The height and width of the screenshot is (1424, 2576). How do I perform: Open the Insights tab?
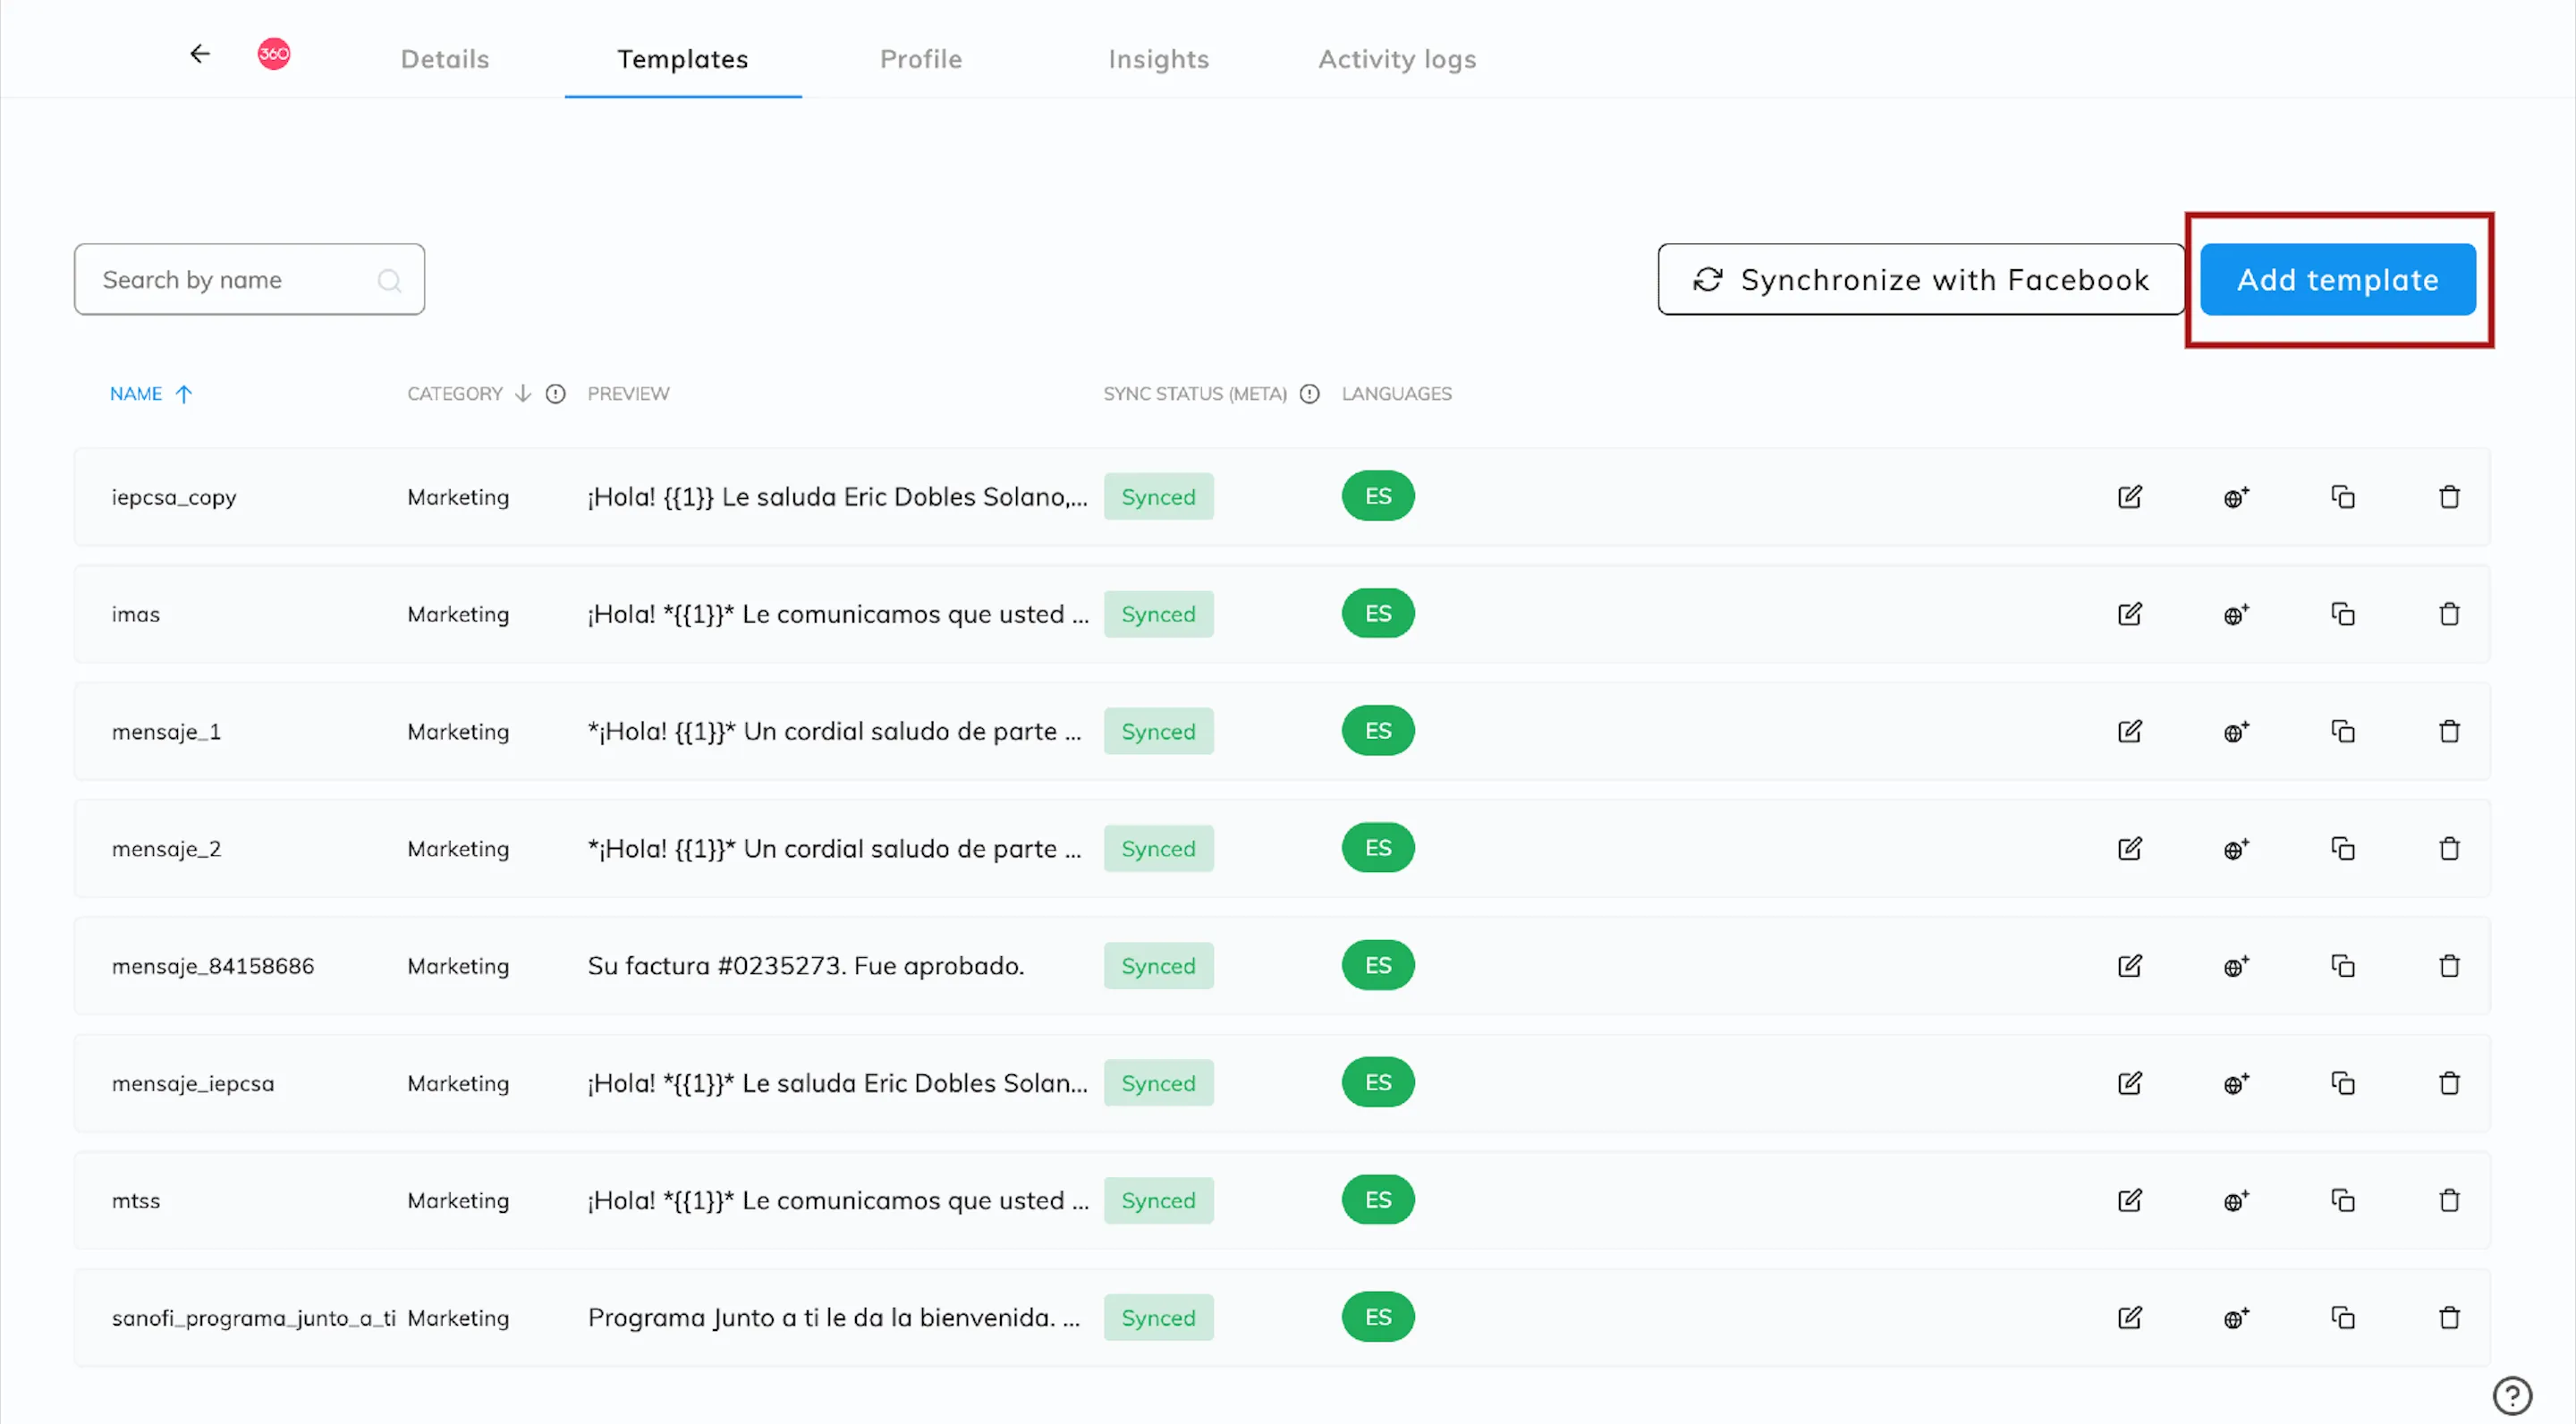(x=1159, y=59)
